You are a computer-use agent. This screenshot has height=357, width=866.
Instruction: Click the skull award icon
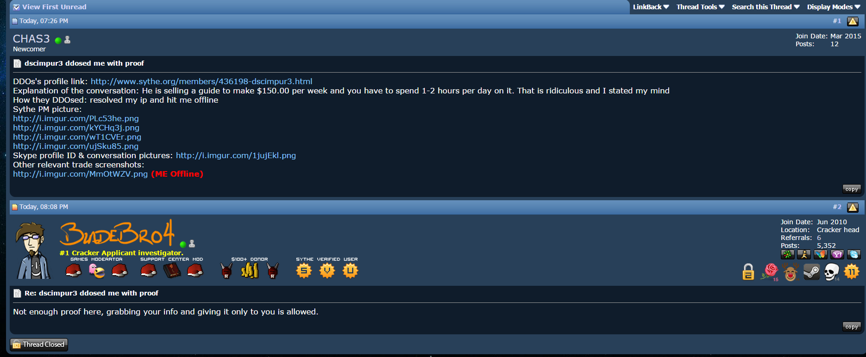[x=832, y=272]
